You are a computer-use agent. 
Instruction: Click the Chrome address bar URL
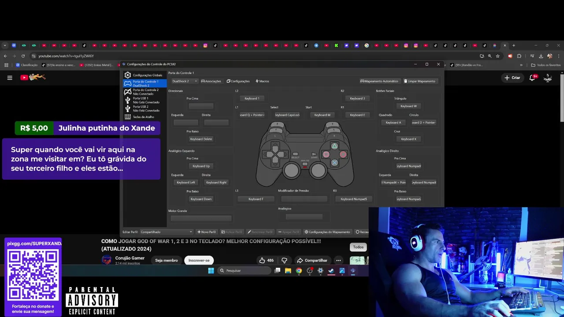66,56
